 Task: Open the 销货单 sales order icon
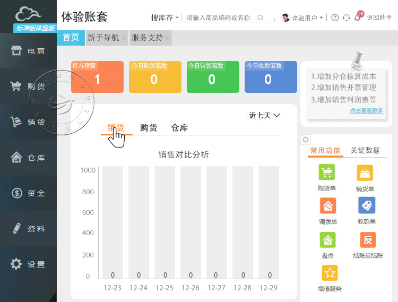(365, 174)
